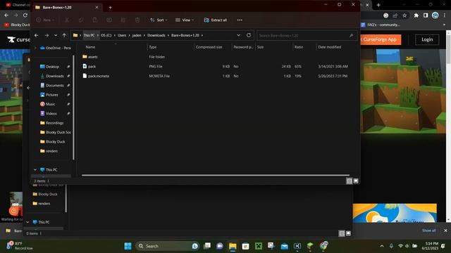This screenshot has height=253, width=451.
Task: Open Chrome's Extensions puzzle icon
Action: [x=416, y=15]
